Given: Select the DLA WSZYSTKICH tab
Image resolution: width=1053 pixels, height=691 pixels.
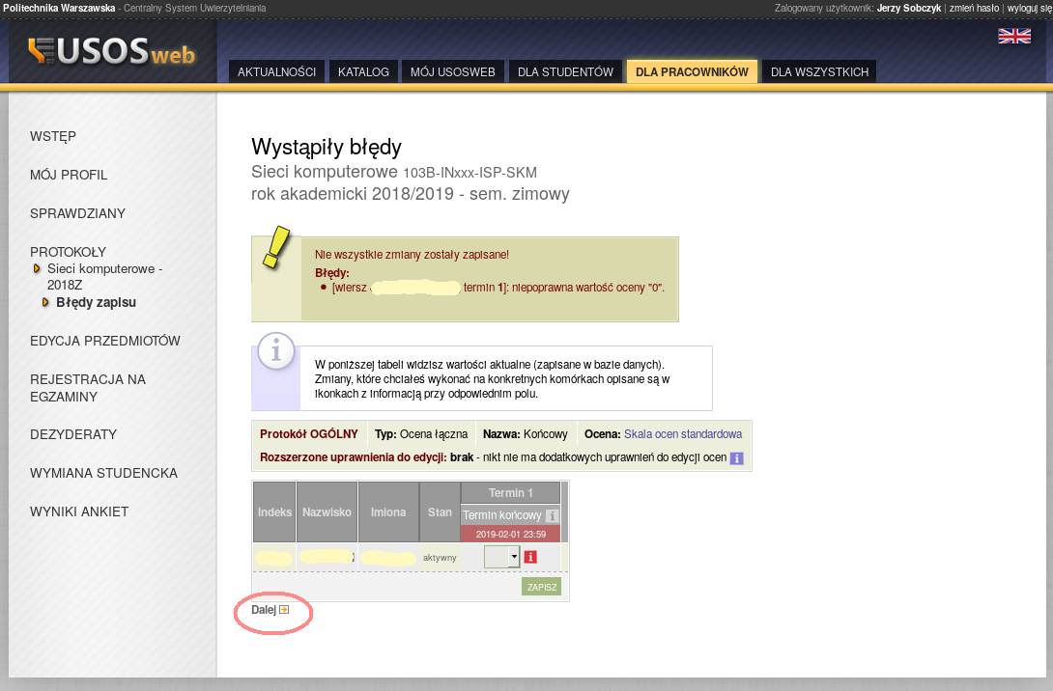Looking at the screenshot, I should pyautogui.click(x=819, y=72).
